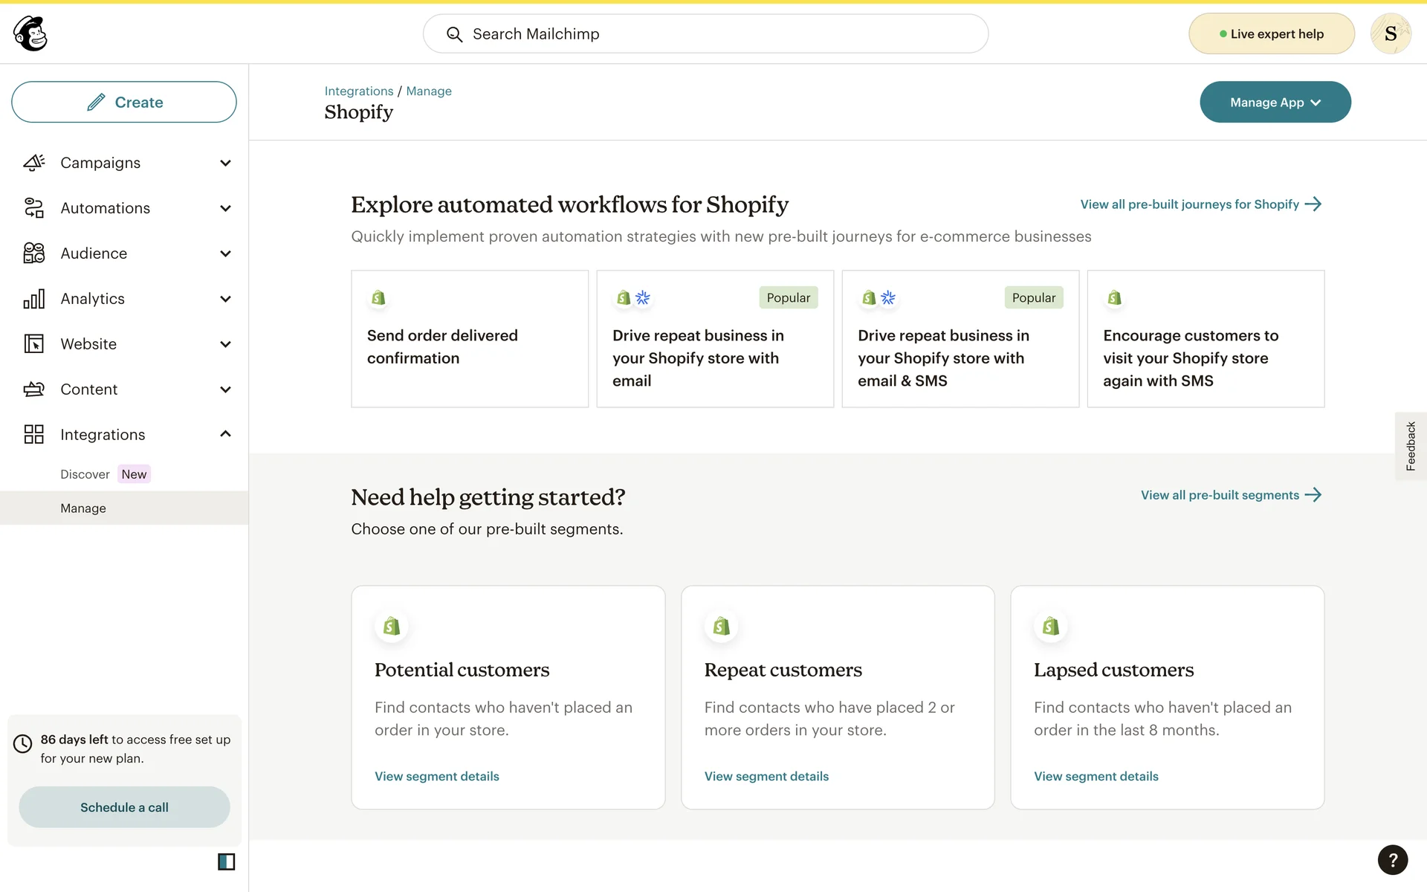The width and height of the screenshot is (1427, 892).
Task: Click Schedule a call button
Action: pos(124,807)
